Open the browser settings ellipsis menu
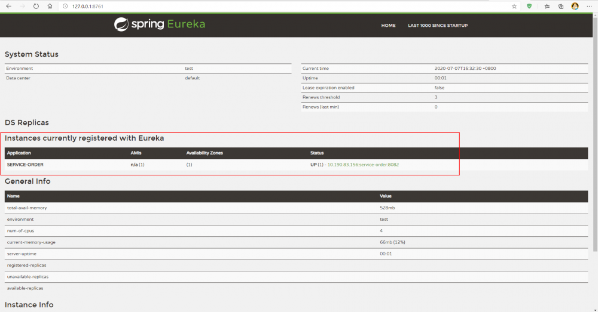Screen dimensions: 598x312 click(x=589, y=6)
